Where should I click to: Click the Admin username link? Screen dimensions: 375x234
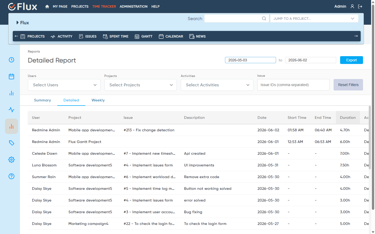[x=340, y=6]
